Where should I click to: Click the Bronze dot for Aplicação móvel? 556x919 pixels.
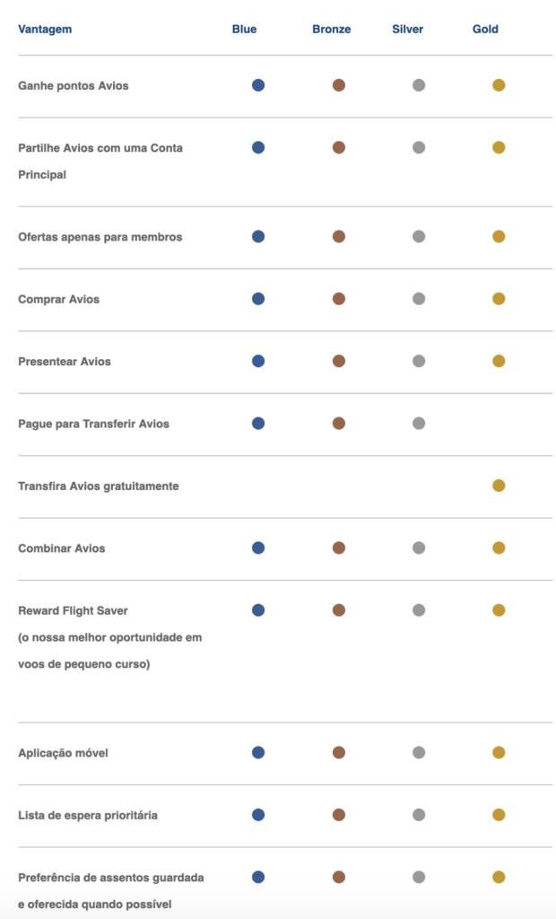point(339,753)
